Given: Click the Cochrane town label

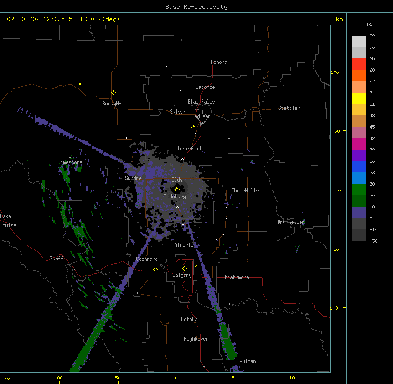Looking at the screenshot, I should (147, 259).
